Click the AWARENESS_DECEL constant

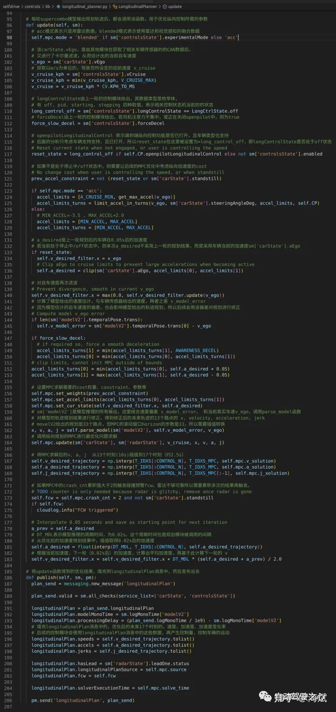[x=196, y=350]
